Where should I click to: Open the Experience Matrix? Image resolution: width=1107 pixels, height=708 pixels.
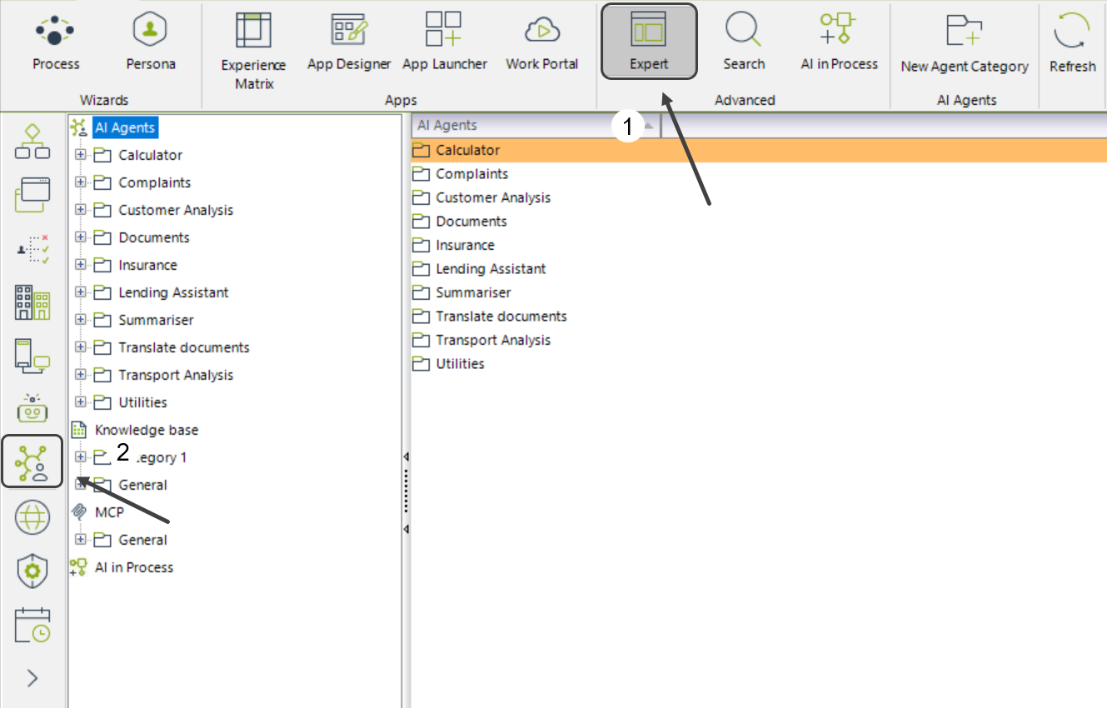point(253,50)
